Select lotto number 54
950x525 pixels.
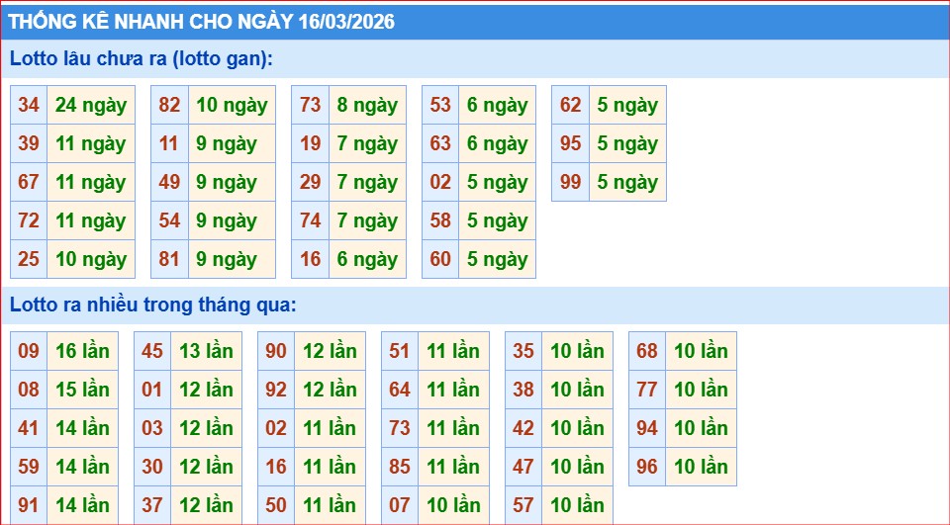coord(169,220)
